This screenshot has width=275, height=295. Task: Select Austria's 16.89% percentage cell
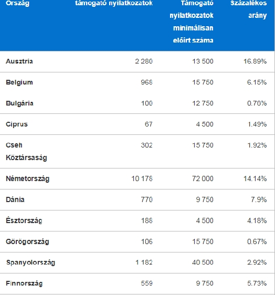click(x=255, y=61)
